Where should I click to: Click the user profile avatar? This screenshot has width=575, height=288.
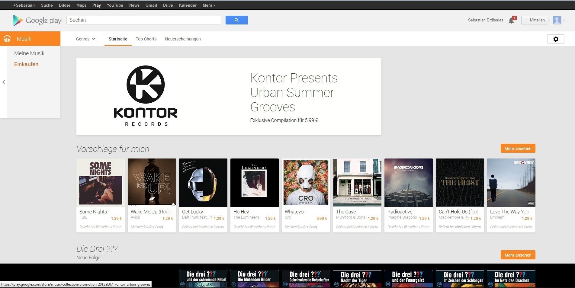pyautogui.click(x=557, y=20)
